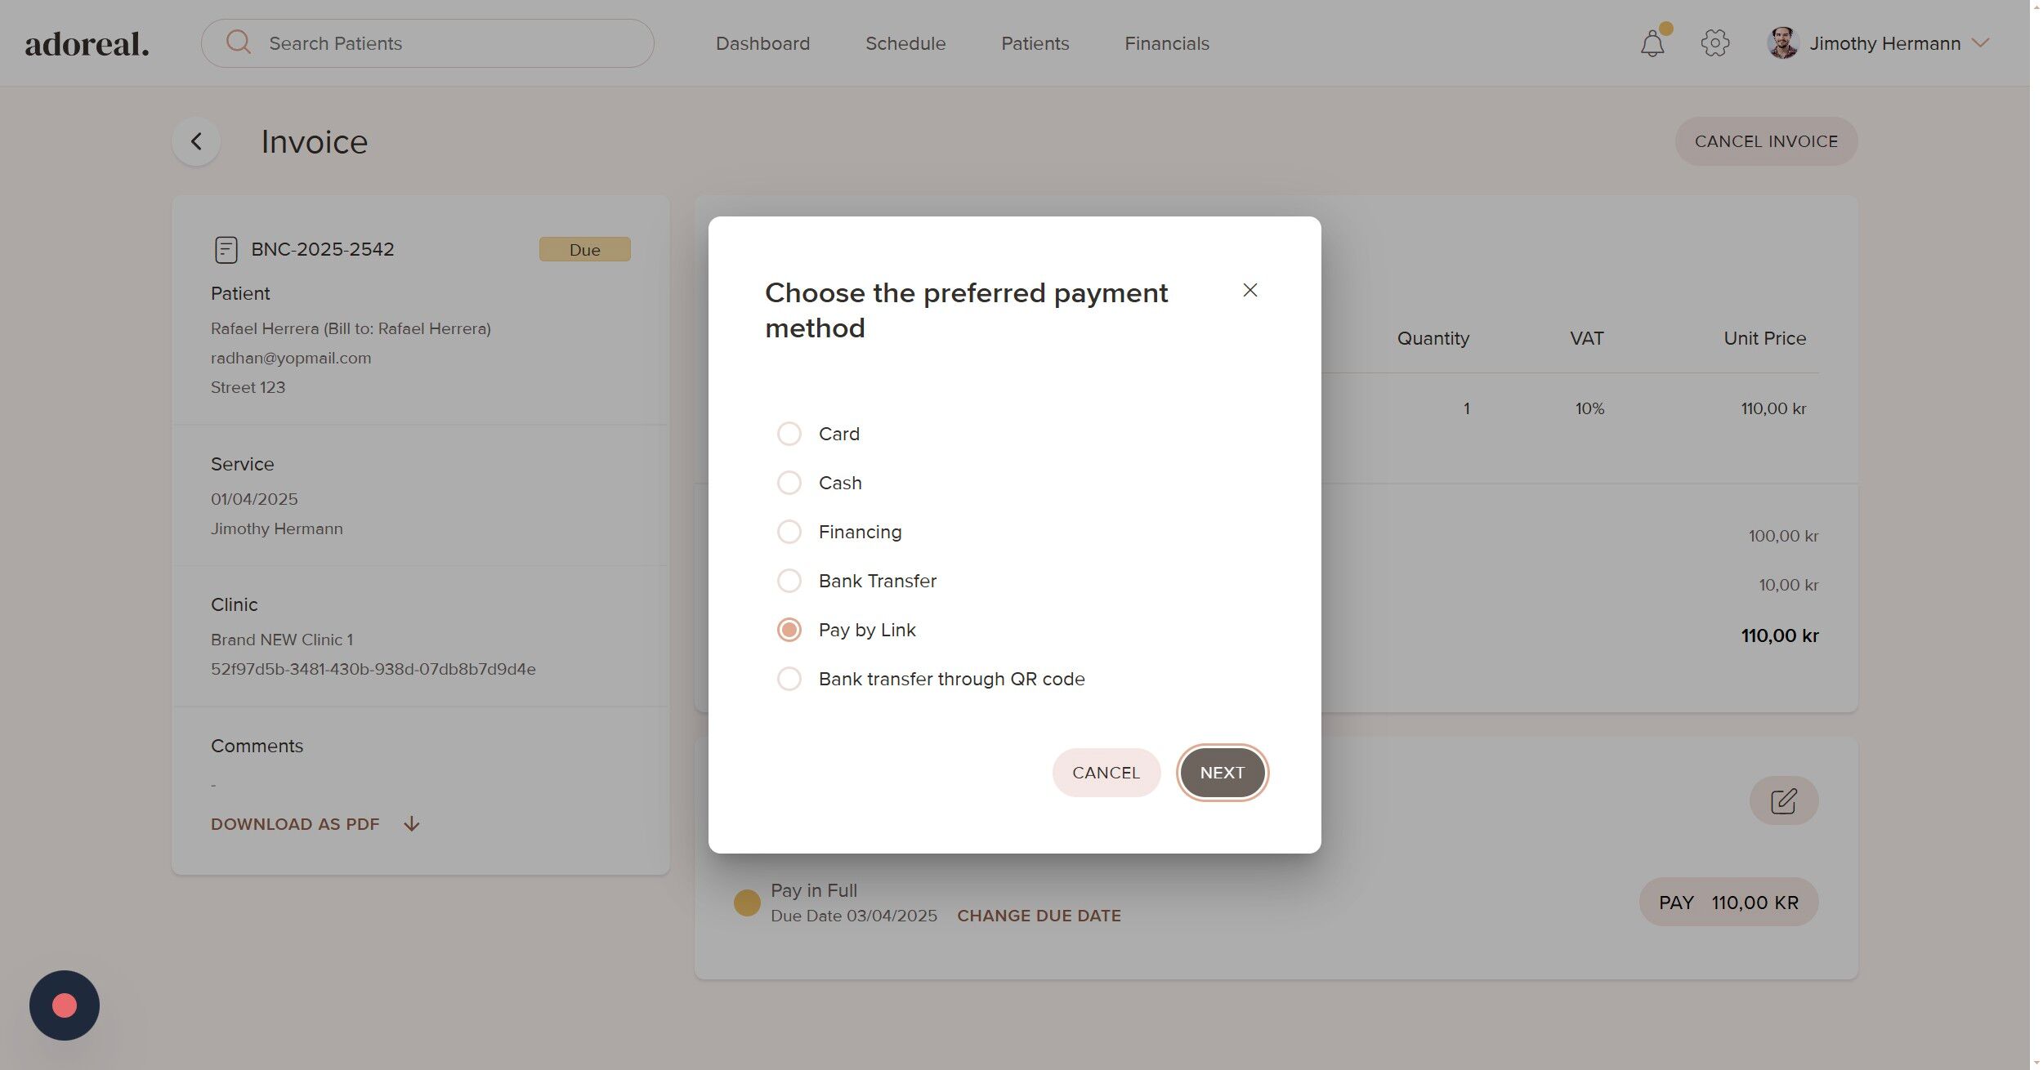Viewport: 2043px width, 1070px height.
Task: Open the Financials menu
Action: point(1166,43)
